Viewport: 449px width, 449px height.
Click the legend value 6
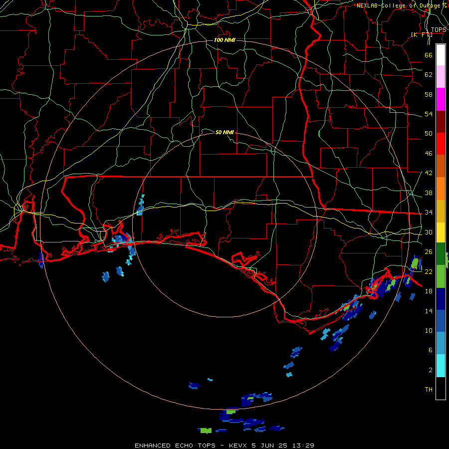[x=431, y=350]
